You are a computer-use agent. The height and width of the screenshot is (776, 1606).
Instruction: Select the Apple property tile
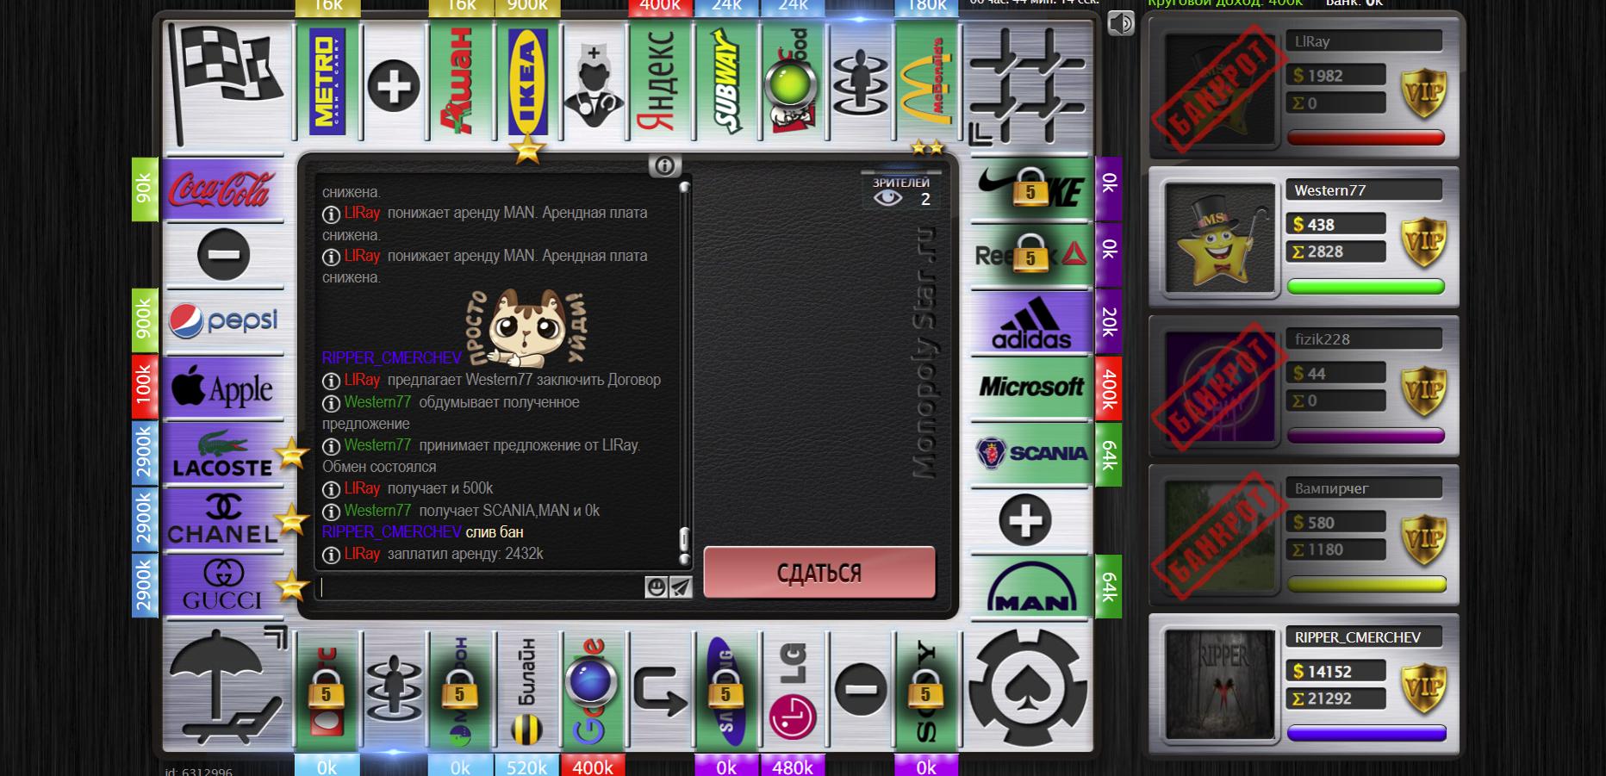point(223,388)
